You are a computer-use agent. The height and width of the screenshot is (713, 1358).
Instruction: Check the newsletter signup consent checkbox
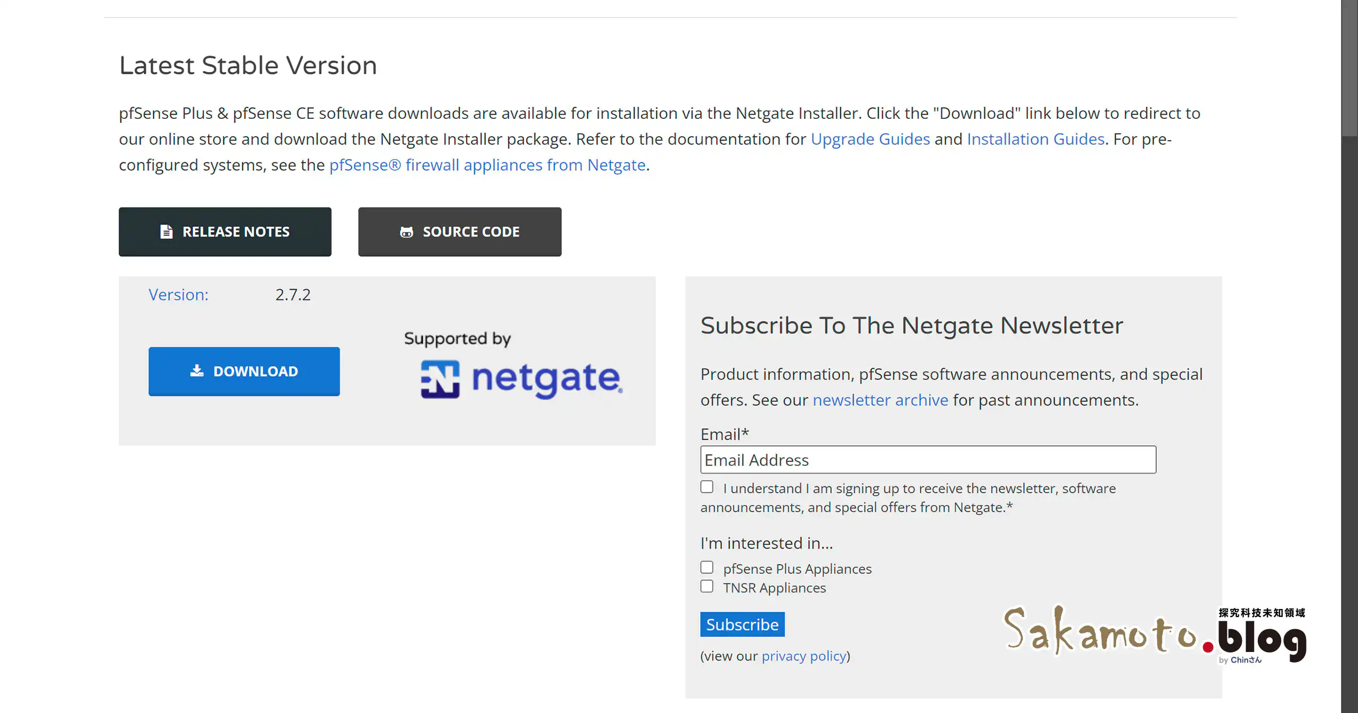[x=707, y=487]
